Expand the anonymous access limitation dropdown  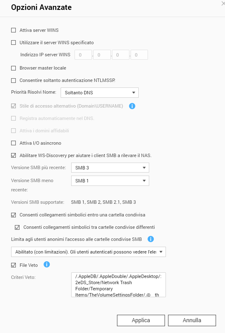click(89, 252)
